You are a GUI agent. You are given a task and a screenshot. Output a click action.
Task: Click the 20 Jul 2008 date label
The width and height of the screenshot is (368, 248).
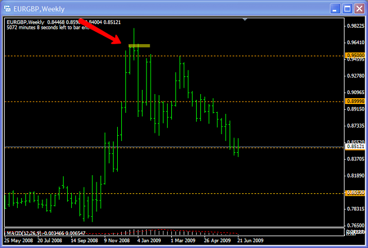49,240
